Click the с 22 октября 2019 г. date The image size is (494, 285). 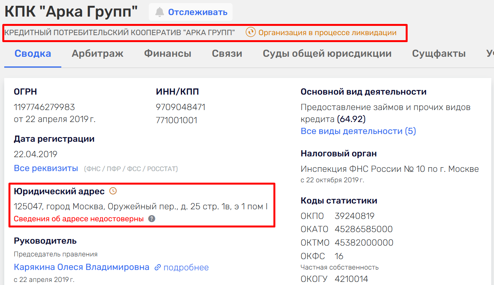[332, 180]
